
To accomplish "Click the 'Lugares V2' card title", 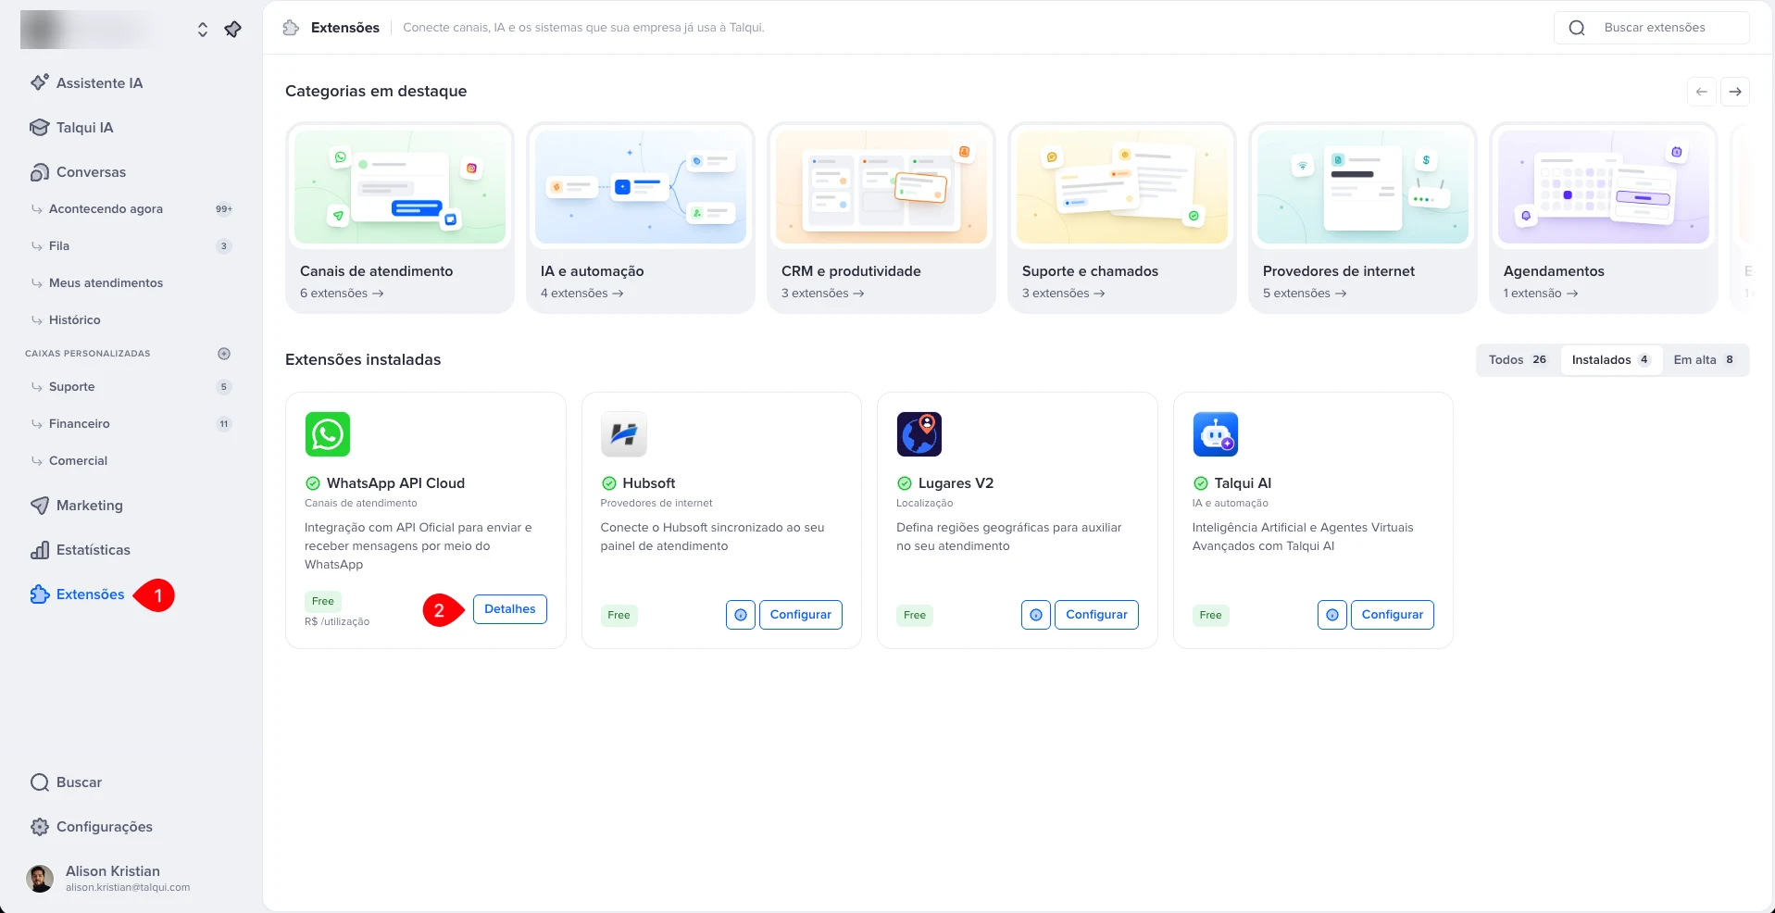I will pyautogui.click(x=956, y=483).
